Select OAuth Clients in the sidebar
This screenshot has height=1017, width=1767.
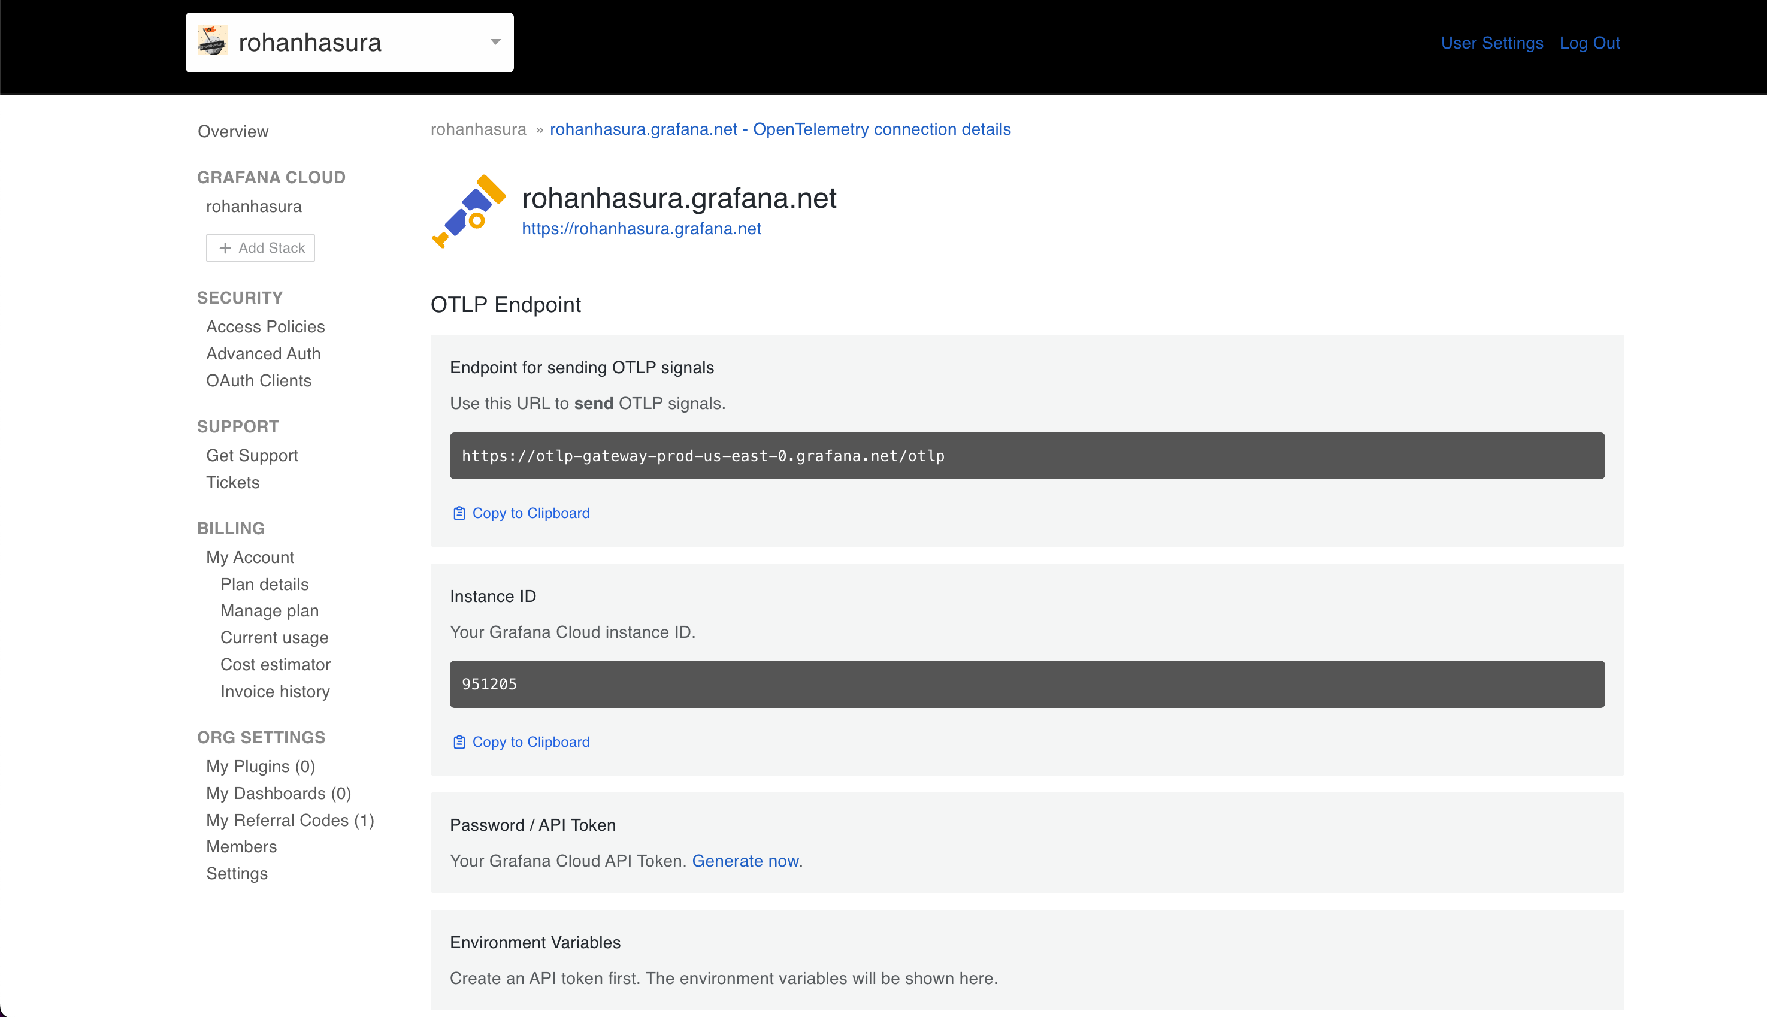click(x=258, y=381)
